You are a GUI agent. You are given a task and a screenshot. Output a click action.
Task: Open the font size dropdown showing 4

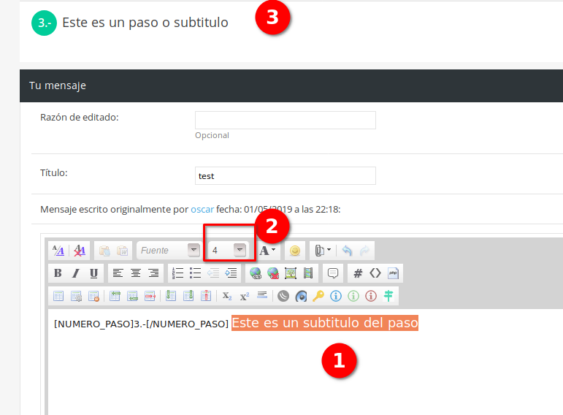click(239, 250)
